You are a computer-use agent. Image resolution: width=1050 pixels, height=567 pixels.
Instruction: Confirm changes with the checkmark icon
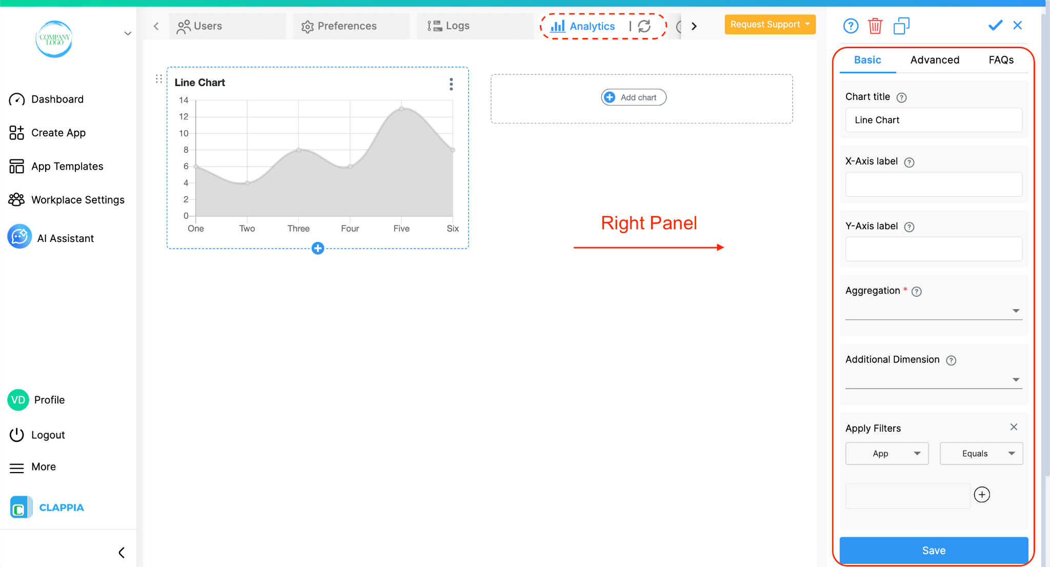pos(995,25)
